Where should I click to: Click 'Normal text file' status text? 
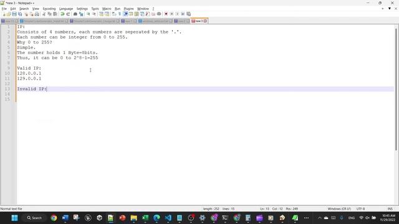tap(11, 209)
